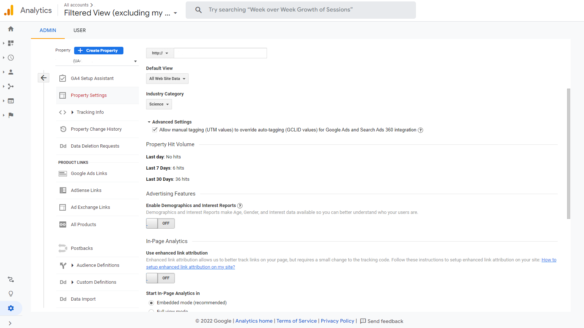Open Acquisition icon in sidebar
Viewport: 584px width, 328px height.
pyautogui.click(x=11, y=86)
